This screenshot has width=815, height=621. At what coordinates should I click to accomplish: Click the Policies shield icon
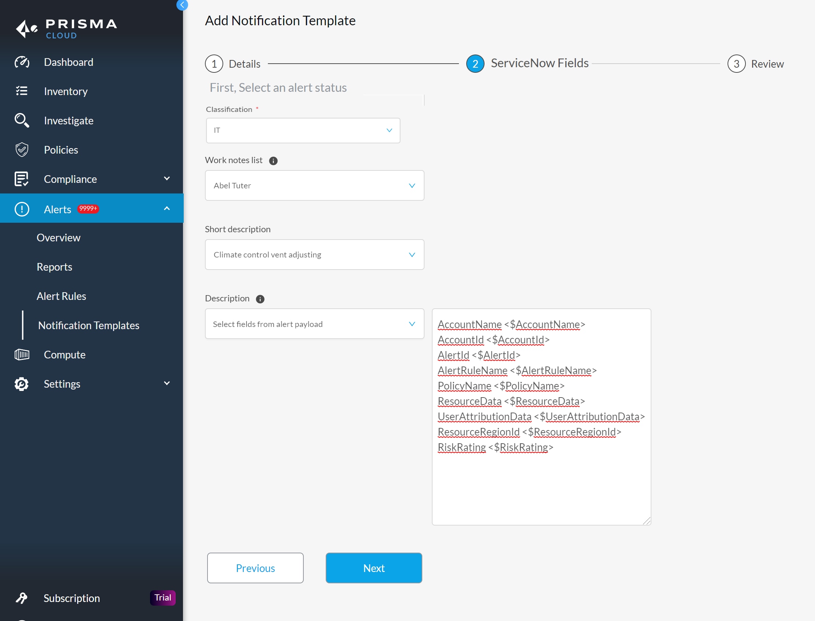(22, 150)
